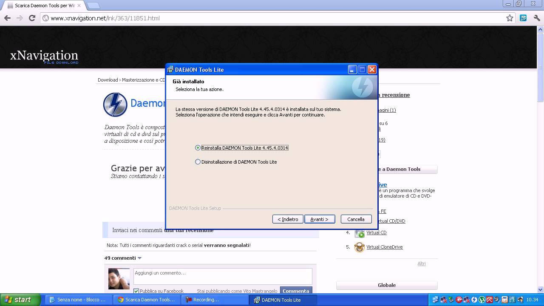This screenshot has width=544, height=306.
Task: Open the Virtual CloneDrive link
Action: pos(384,247)
